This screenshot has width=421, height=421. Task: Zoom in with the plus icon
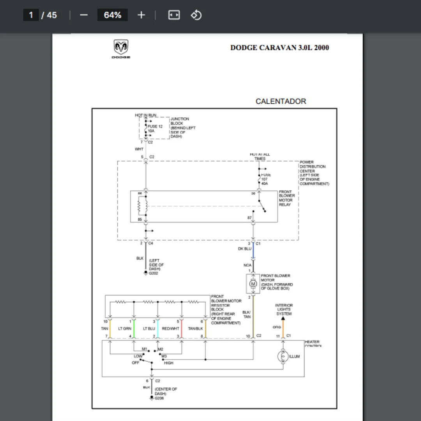coord(141,15)
